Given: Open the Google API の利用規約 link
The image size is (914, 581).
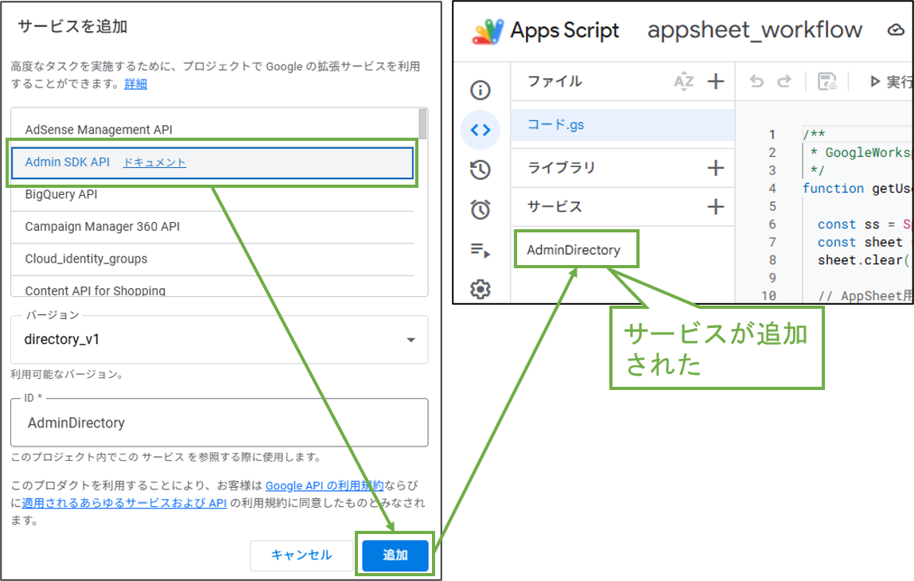Looking at the screenshot, I should coord(325,485).
